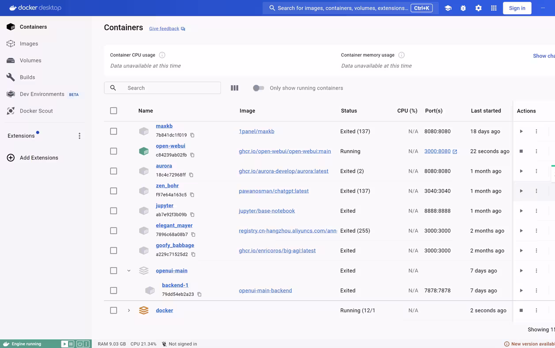Select the open-webui container checkbox

(114, 151)
